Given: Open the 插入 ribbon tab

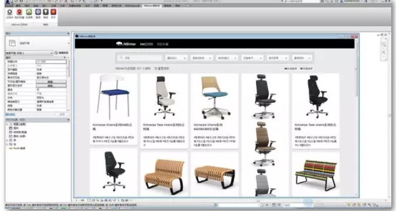Looking at the screenshot, I should [x=45, y=5].
